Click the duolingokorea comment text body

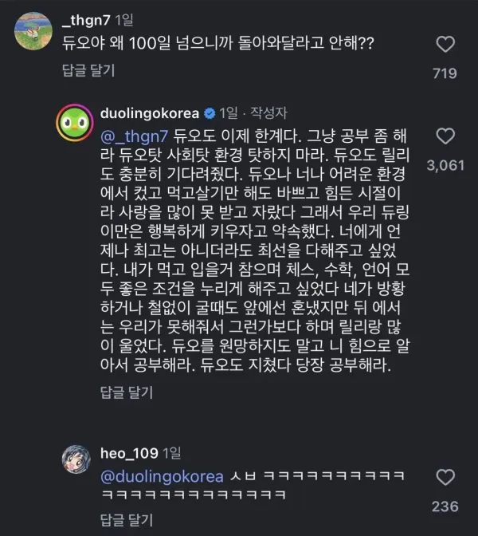[x=254, y=250]
